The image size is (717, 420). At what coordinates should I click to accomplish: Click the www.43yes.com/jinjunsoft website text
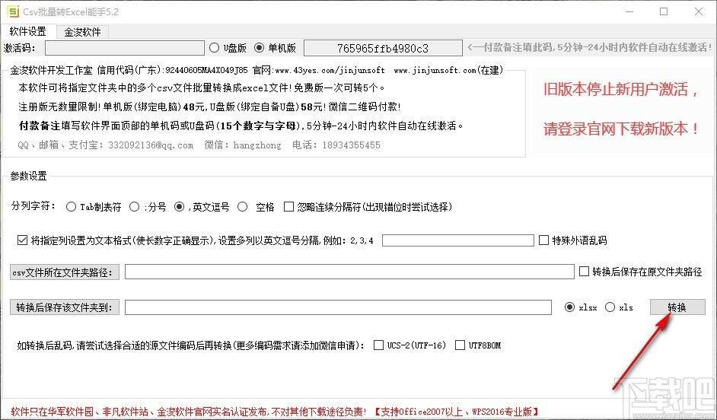pos(330,71)
